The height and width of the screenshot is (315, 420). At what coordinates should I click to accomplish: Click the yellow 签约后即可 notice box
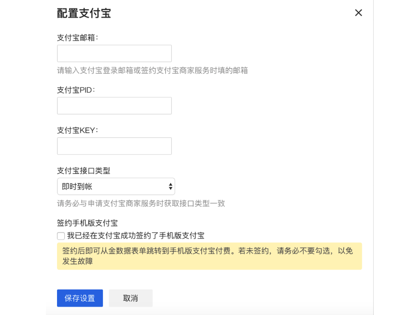point(210,256)
